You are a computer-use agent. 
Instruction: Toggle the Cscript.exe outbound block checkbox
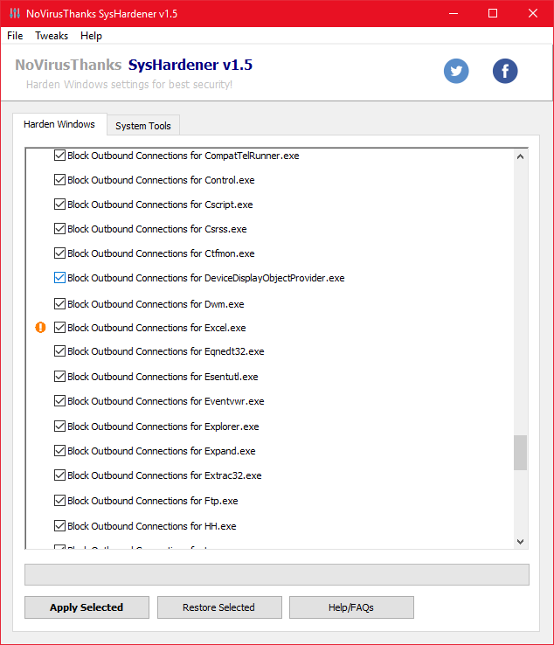click(59, 205)
